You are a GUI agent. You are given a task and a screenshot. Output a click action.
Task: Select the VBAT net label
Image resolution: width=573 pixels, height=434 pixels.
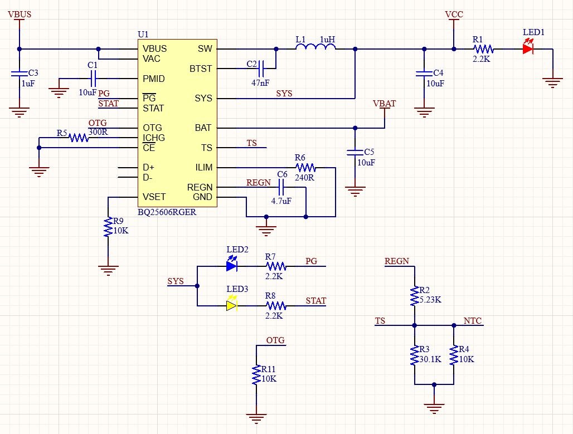(385, 104)
